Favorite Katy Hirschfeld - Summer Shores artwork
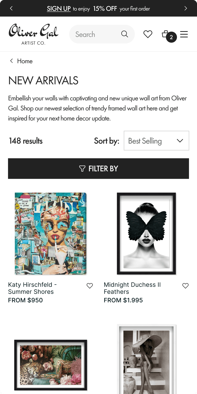197x394 pixels. [x=89, y=286]
